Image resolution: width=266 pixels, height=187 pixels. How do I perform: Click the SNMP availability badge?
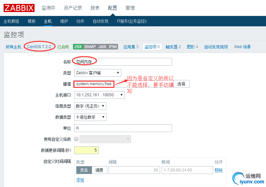(x=90, y=47)
